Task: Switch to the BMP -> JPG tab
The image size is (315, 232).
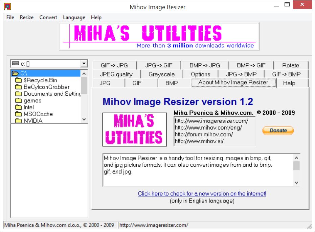Action: click(x=205, y=65)
